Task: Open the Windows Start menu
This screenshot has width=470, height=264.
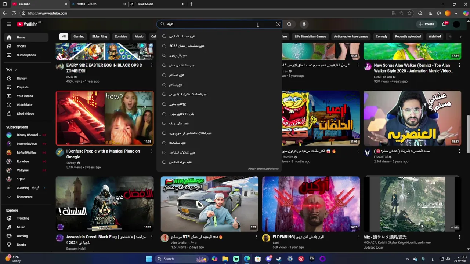Action: click(149, 259)
